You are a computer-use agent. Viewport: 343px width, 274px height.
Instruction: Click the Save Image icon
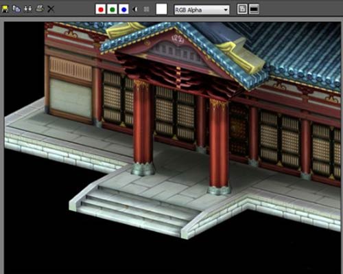(5, 9)
